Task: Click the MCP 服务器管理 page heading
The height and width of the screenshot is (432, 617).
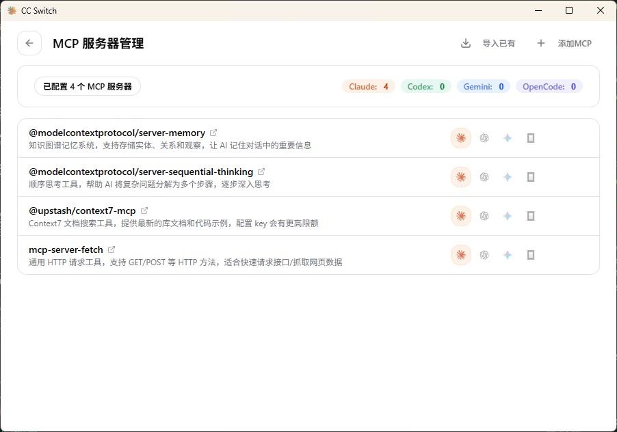Action: coord(99,43)
